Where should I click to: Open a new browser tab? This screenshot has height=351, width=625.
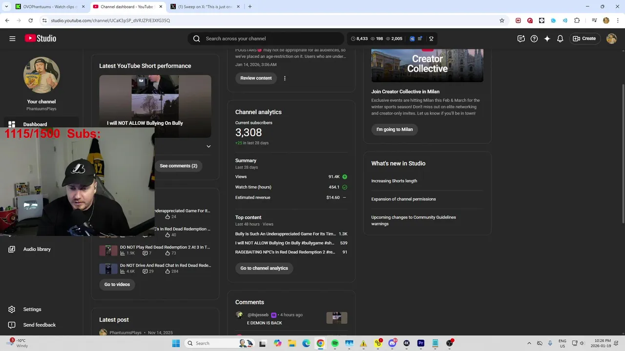(250, 7)
